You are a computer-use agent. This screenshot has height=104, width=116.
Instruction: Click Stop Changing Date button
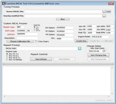tap(98, 59)
